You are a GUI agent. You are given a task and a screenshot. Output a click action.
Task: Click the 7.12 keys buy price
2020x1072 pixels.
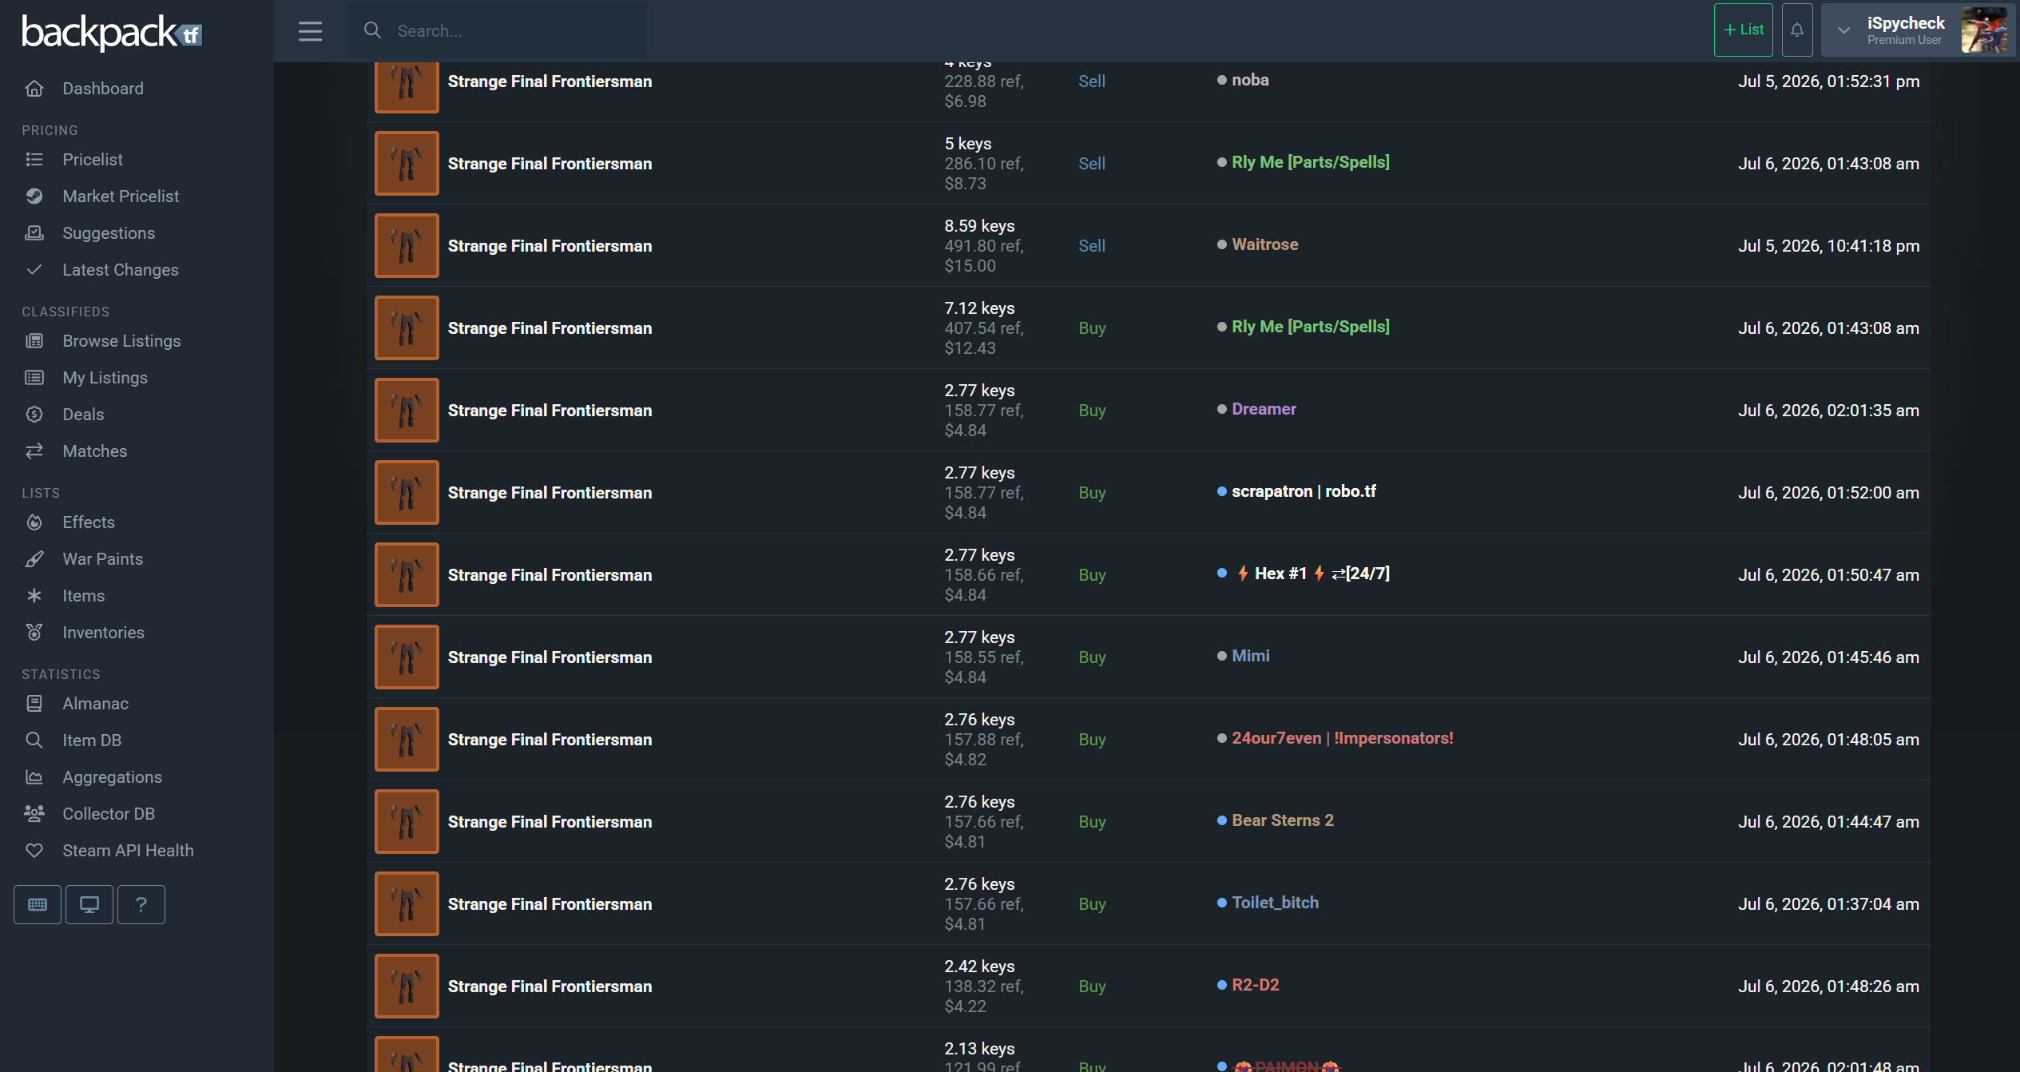979,308
